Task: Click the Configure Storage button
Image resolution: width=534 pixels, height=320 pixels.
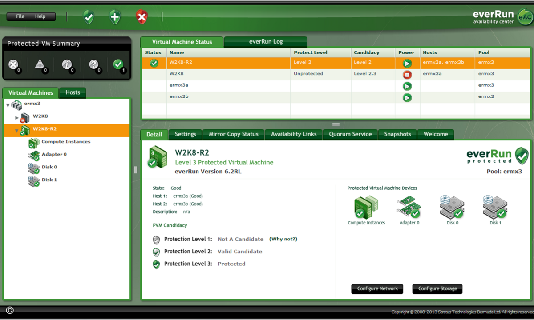Action: coord(437,289)
